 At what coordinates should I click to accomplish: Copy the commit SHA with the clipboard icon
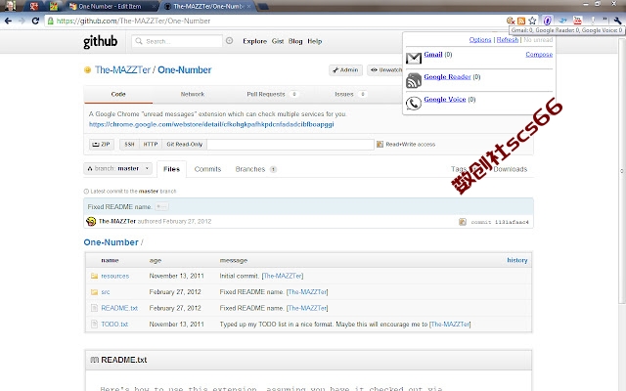(463, 222)
